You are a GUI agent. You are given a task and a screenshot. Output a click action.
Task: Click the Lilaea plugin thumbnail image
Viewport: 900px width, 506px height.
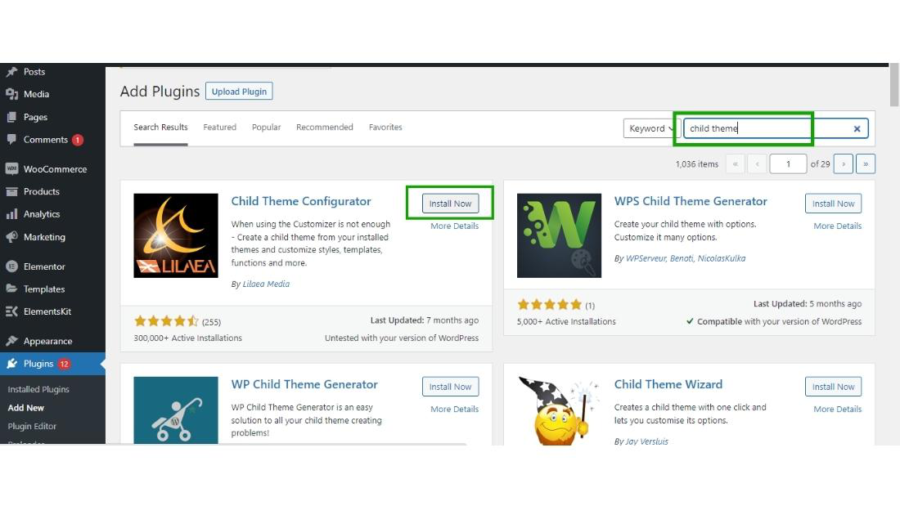click(176, 235)
